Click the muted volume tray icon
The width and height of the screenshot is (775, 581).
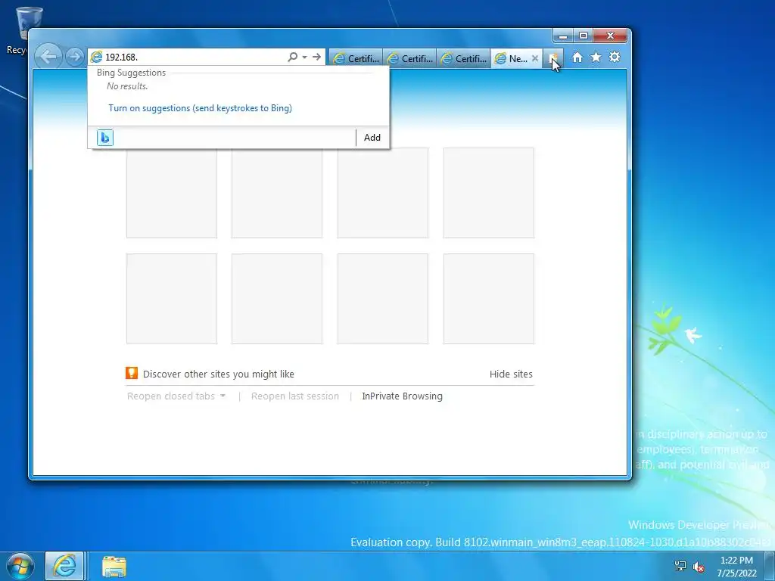(699, 566)
